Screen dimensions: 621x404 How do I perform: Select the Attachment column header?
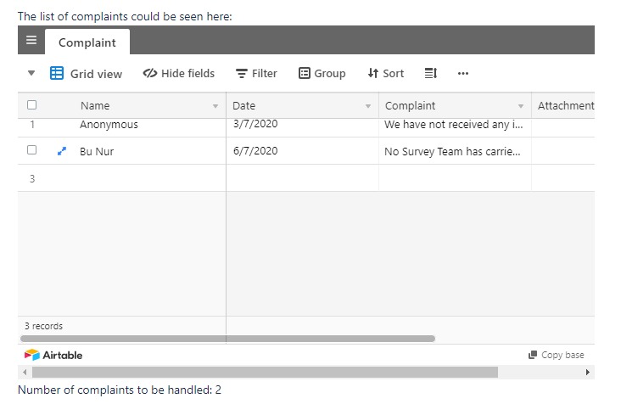click(x=563, y=105)
